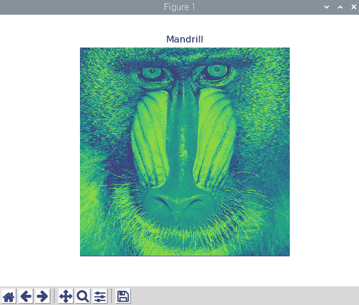
Task: Click on the Mandrill image plot
Action: pos(185,152)
